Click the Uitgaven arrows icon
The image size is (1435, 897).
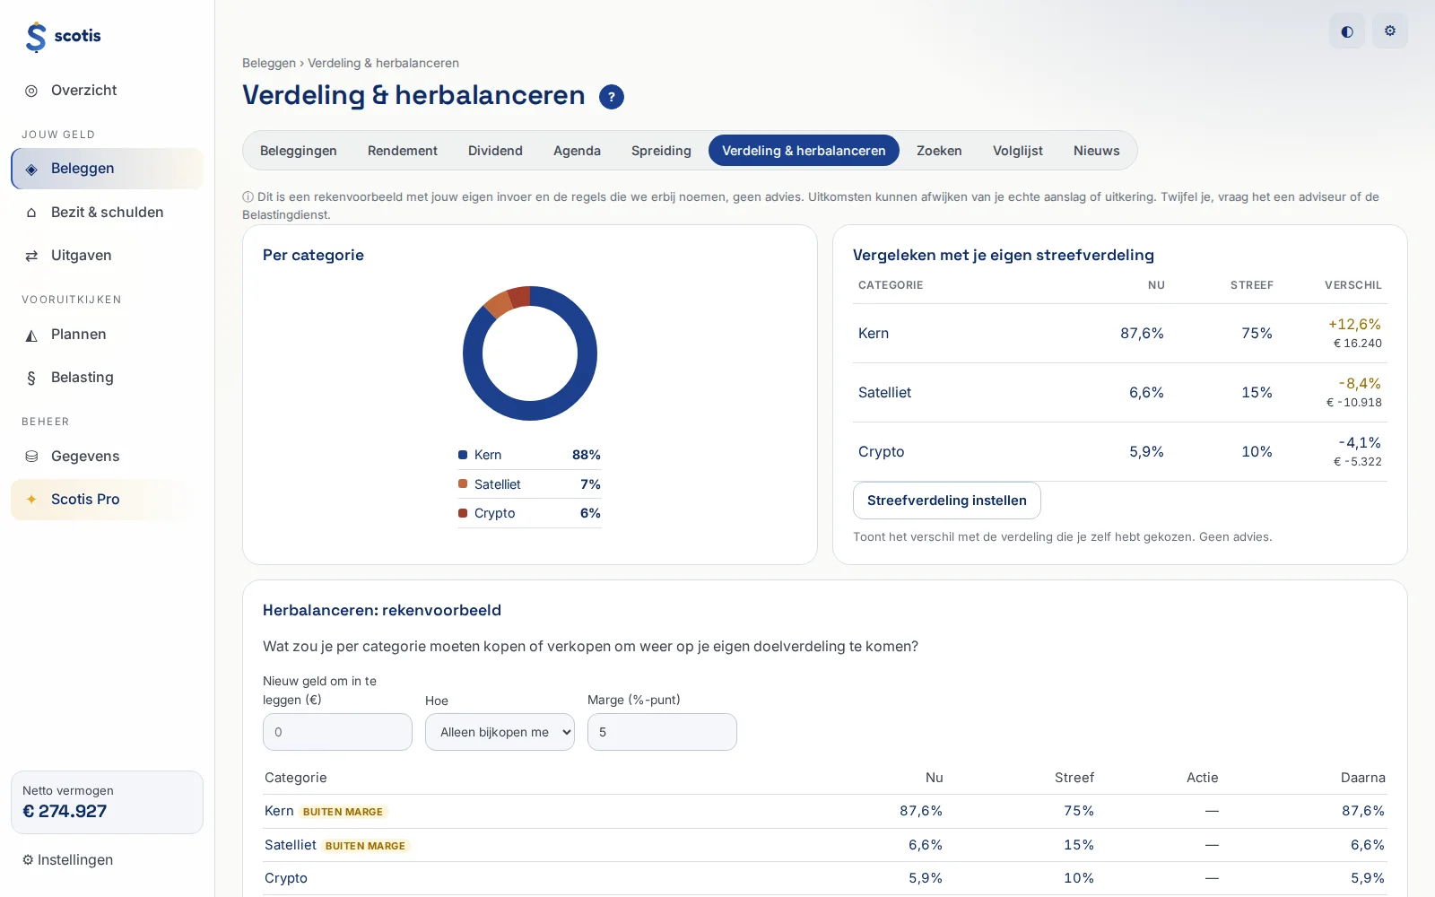31,256
